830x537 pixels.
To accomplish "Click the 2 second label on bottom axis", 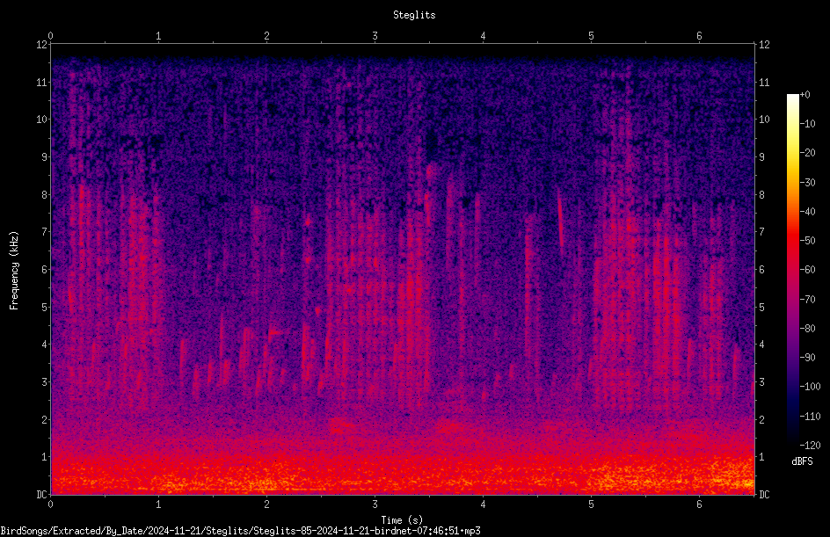I will (x=266, y=504).
